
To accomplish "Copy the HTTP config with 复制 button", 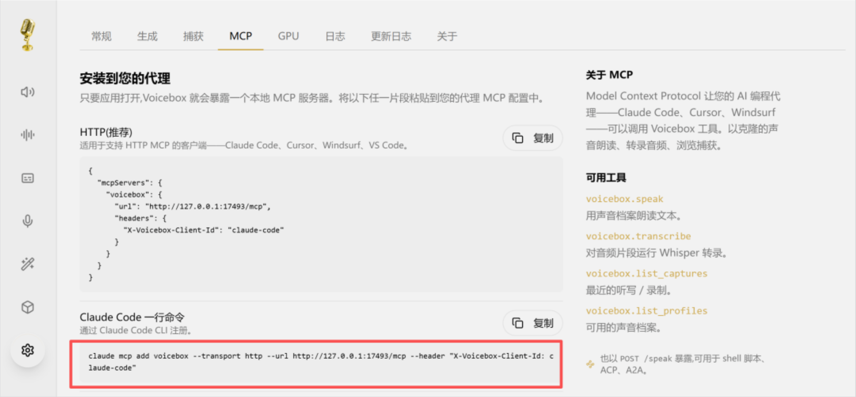I will 533,138.
